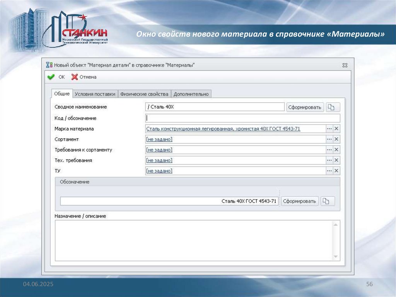Focus the Сводное наименование input field
The width and height of the screenshot is (396, 297).
(x=215, y=107)
